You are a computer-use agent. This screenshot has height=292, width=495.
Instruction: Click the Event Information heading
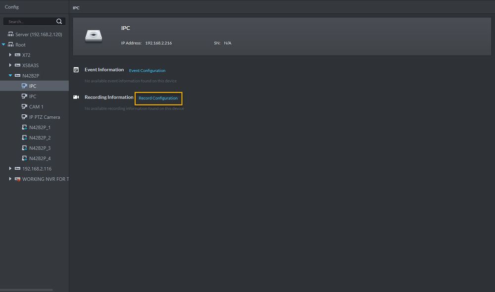click(104, 70)
